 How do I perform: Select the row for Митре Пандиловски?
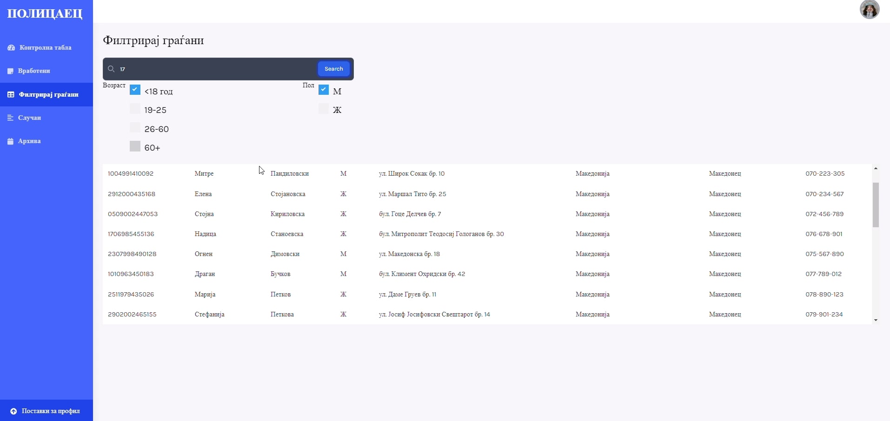(x=251, y=174)
